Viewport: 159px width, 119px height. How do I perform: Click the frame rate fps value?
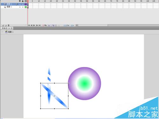point(66,25)
